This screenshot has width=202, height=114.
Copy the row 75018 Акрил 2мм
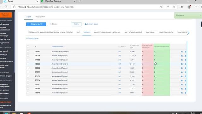[x=182, y=56]
